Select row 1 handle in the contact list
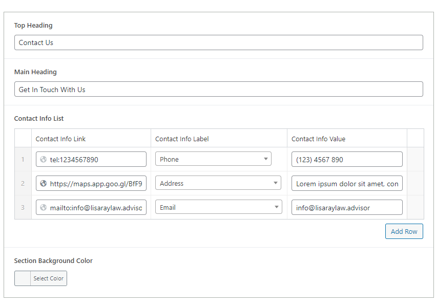Viewport: 436px width, 307px height. click(x=23, y=159)
